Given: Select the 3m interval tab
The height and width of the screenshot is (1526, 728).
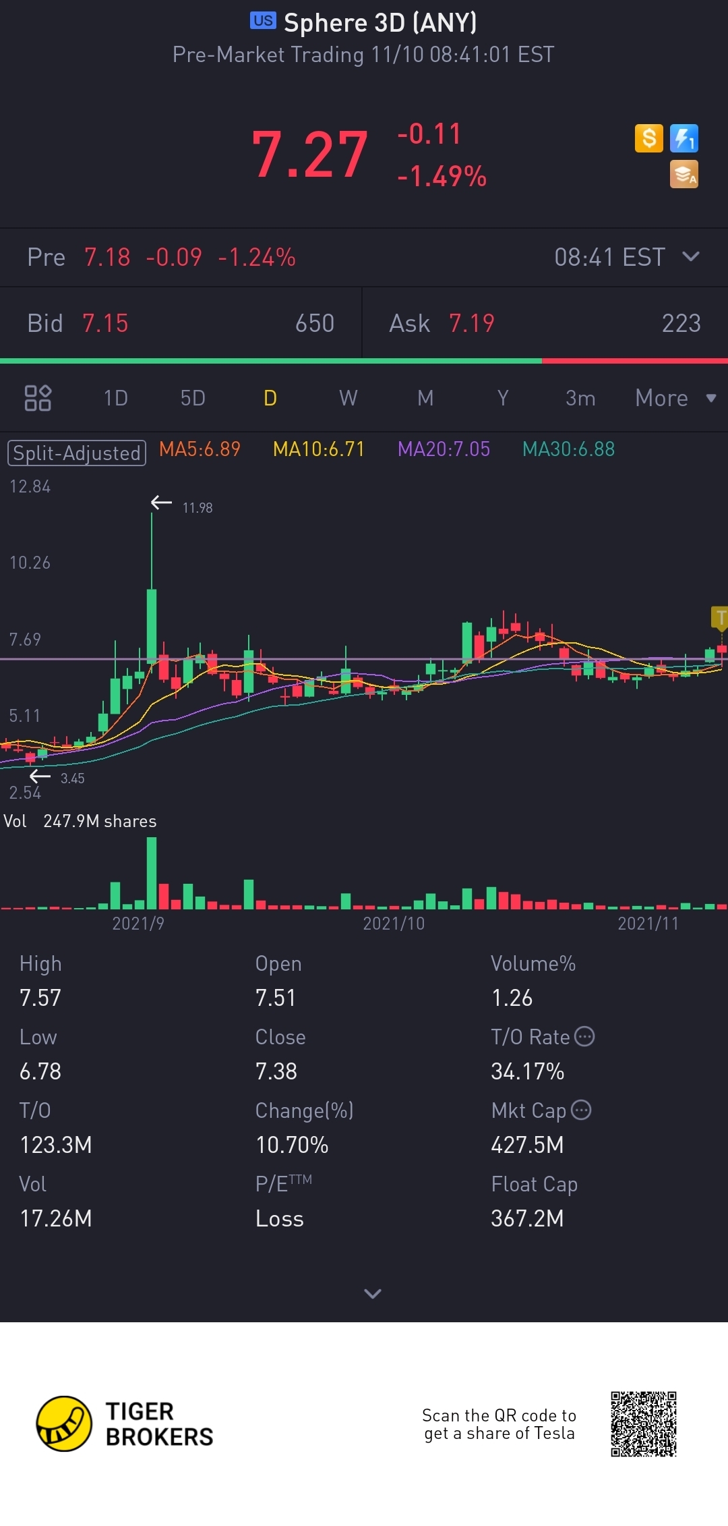Looking at the screenshot, I should coord(580,398).
